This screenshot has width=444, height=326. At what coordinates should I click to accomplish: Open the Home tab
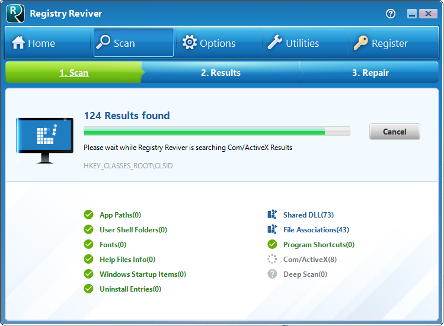pos(47,43)
